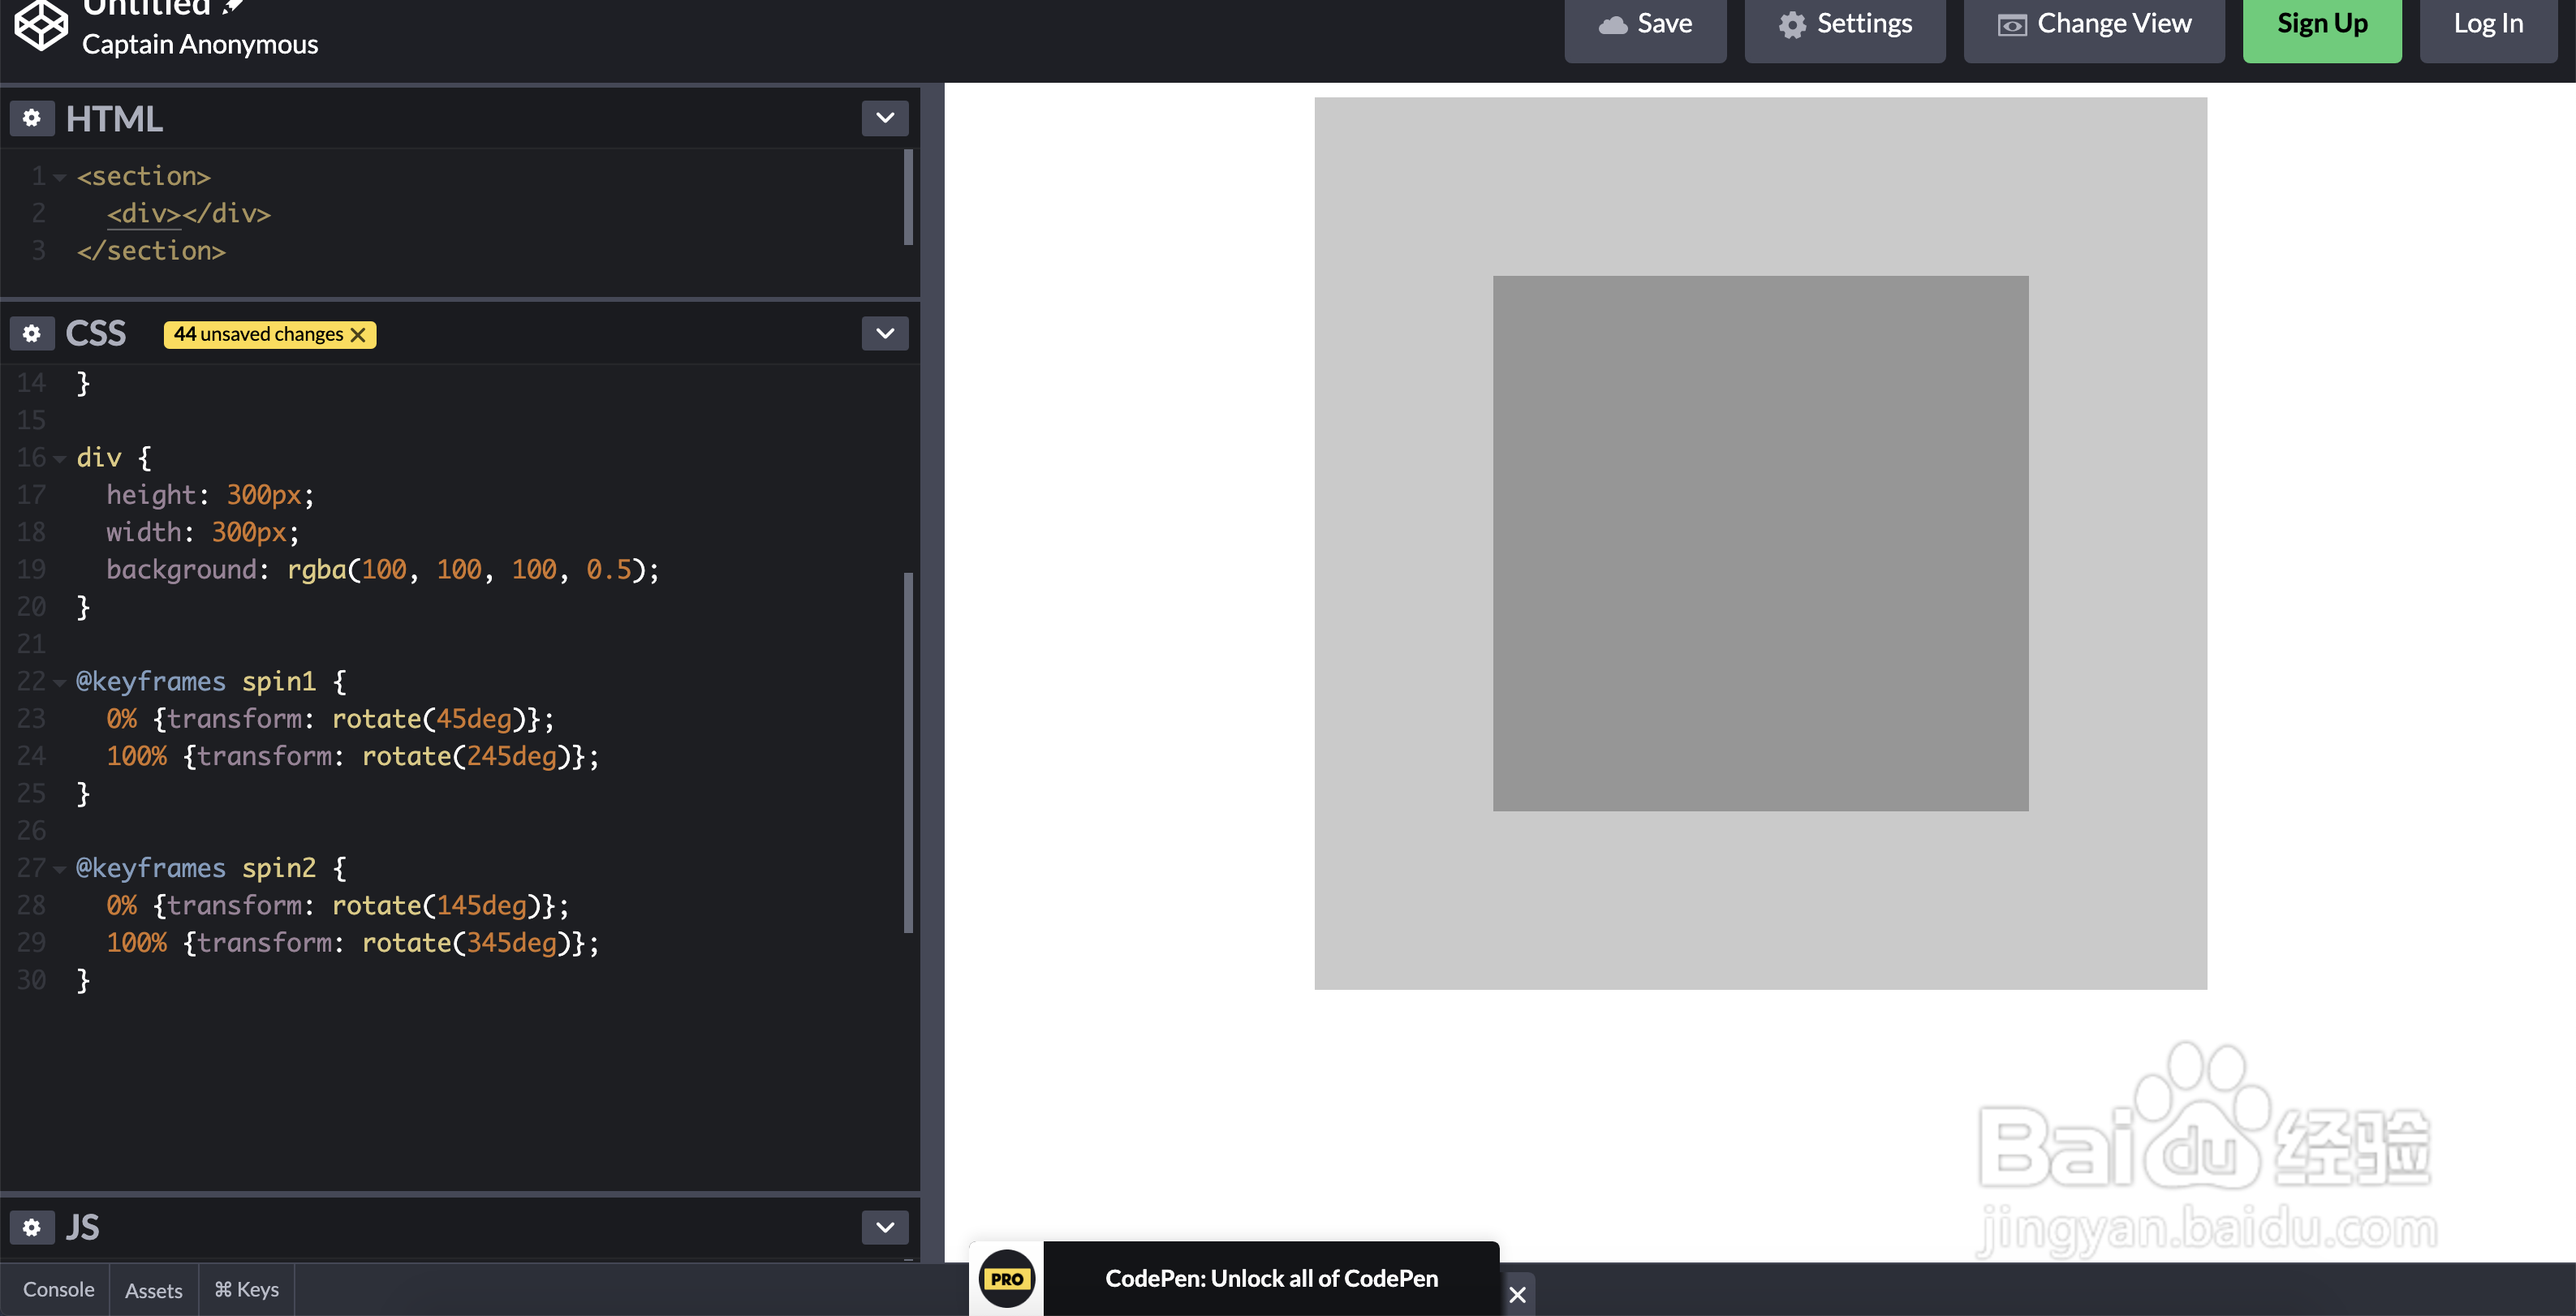Close the CodePen PRO promo banner
2576x1316 pixels.
click(x=1517, y=1295)
